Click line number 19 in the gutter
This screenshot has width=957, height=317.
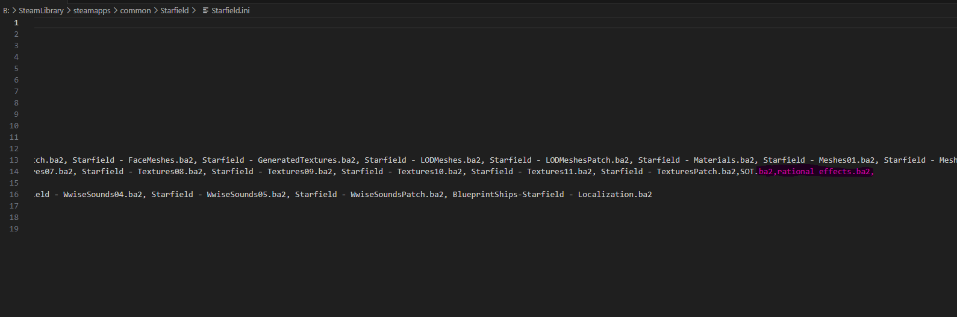pyautogui.click(x=14, y=229)
